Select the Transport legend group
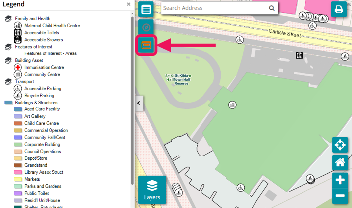This screenshot has width=352, height=208. (x=24, y=82)
